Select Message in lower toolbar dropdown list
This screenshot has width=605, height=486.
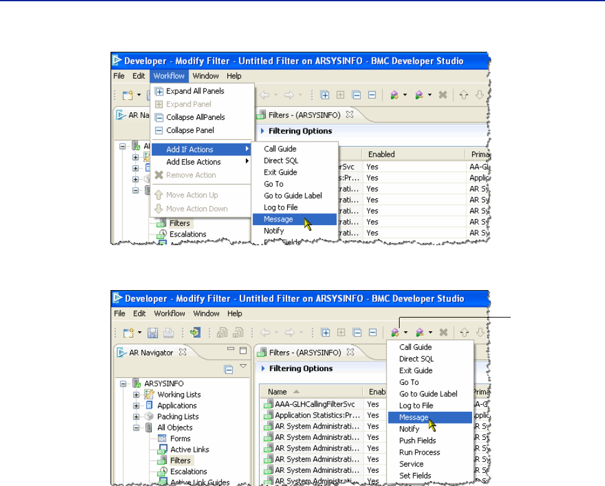[430, 417]
